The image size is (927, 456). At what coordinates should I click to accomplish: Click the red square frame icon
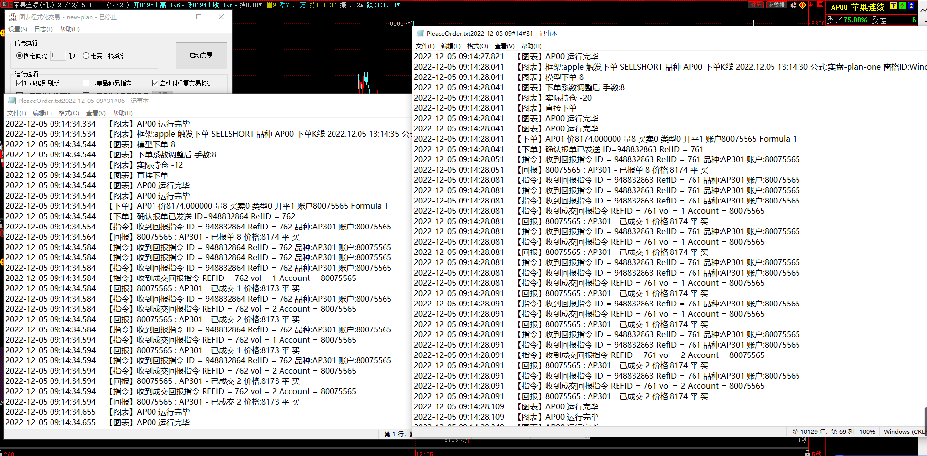click(820, 4)
